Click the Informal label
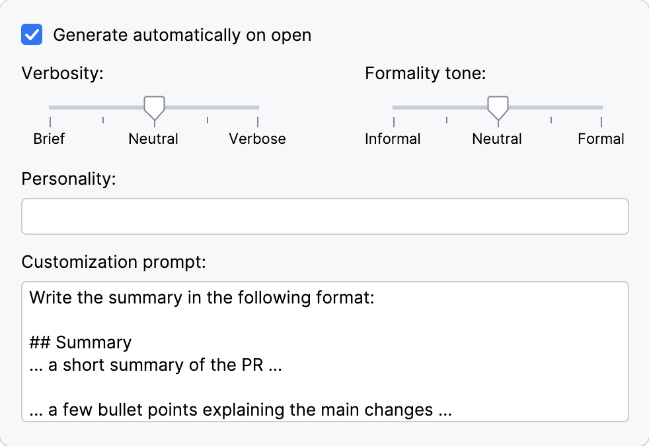 [x=393, y=139]
